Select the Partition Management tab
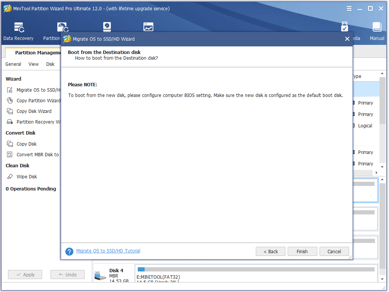The width and height of the screenshot is (389, 292). (x=33, y=53)
